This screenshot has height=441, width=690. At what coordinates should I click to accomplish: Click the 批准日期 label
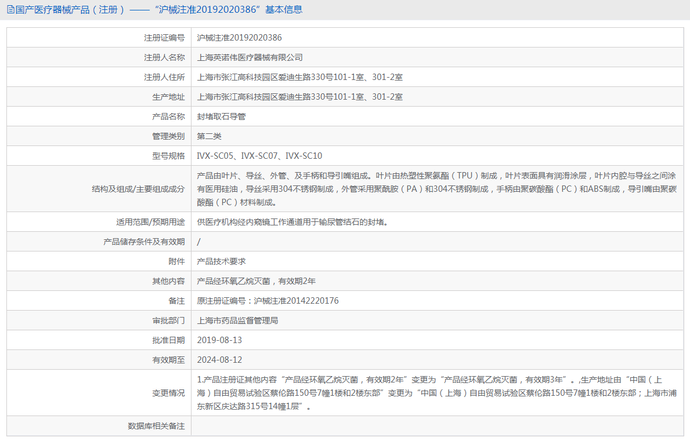168,340
